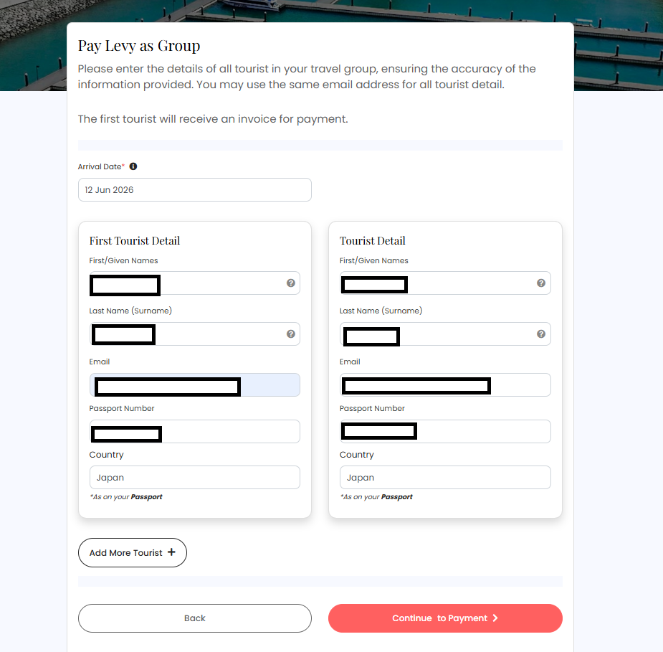
Task: Click help icon for second tourist's given names
Action: [x=541, y=283]
